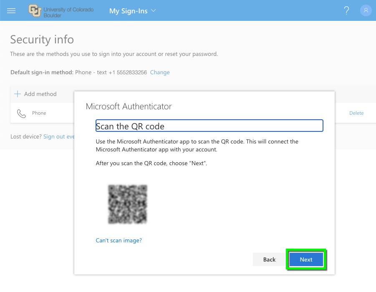Click the 'Lost device?' text
Image resolution: width=376 pixels, height=292 pixels.
click(x=26, y=137)
